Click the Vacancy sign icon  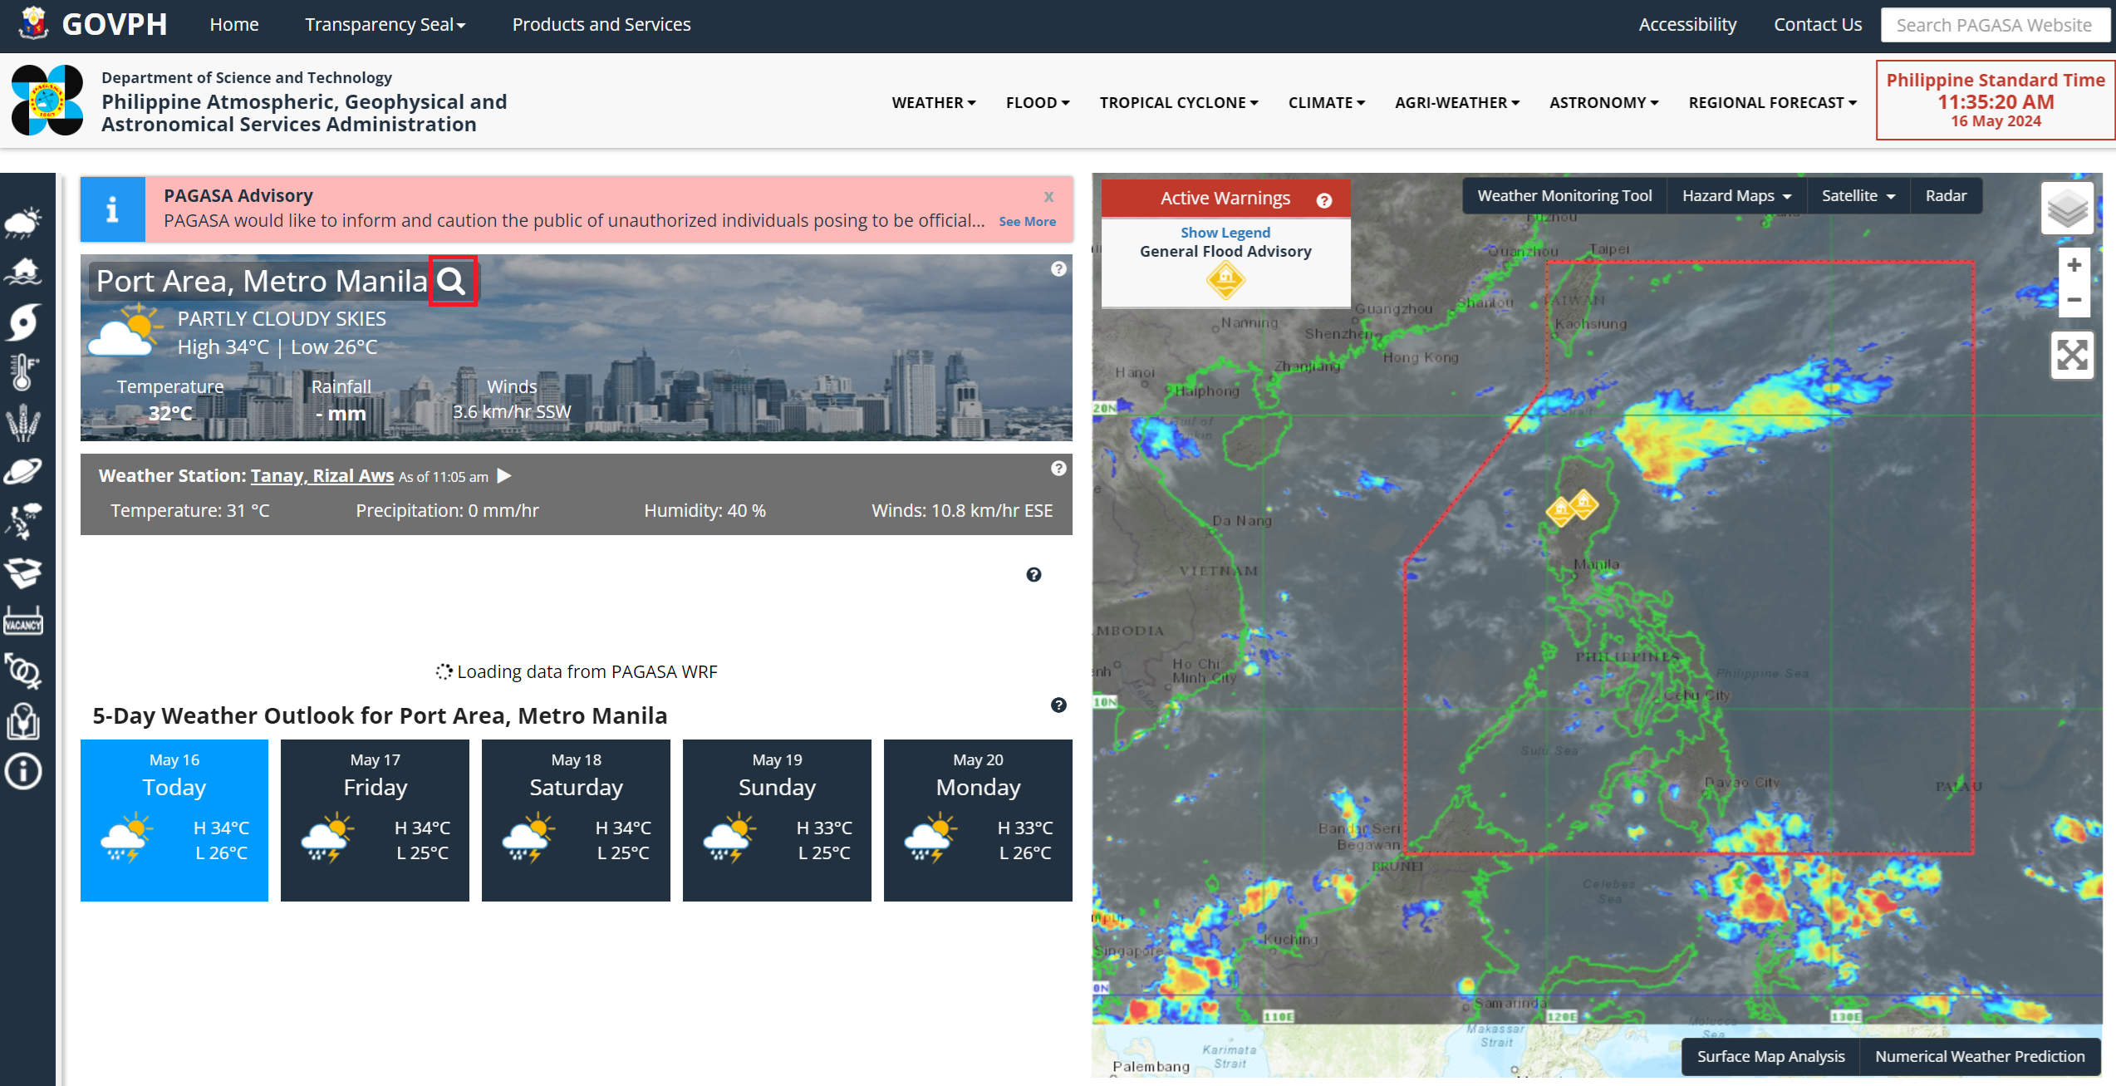coord(23,622)
